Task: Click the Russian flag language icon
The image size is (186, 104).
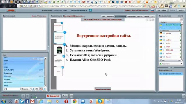Action: pos(152,10)
